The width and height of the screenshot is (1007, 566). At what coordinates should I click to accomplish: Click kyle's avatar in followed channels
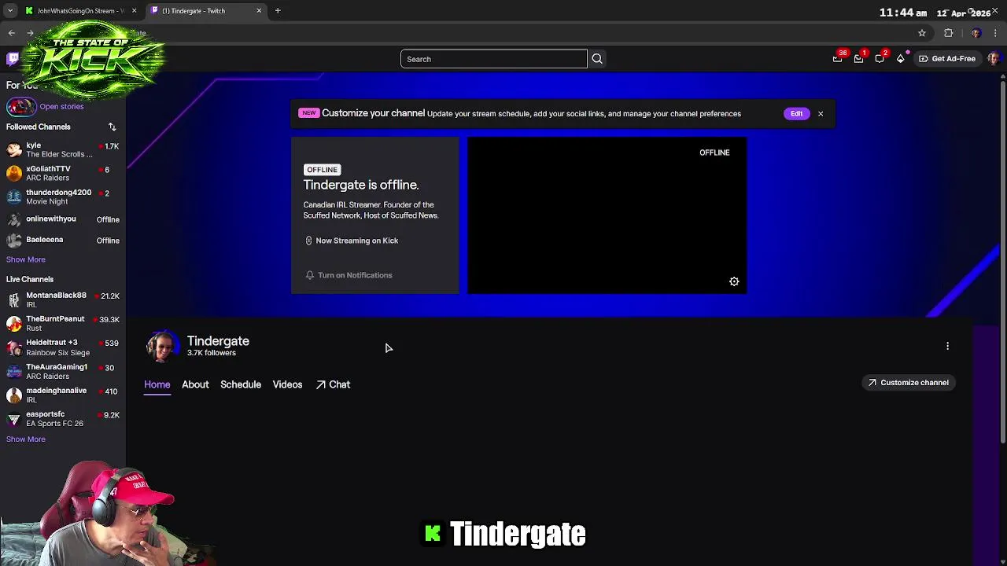(14, 149)
